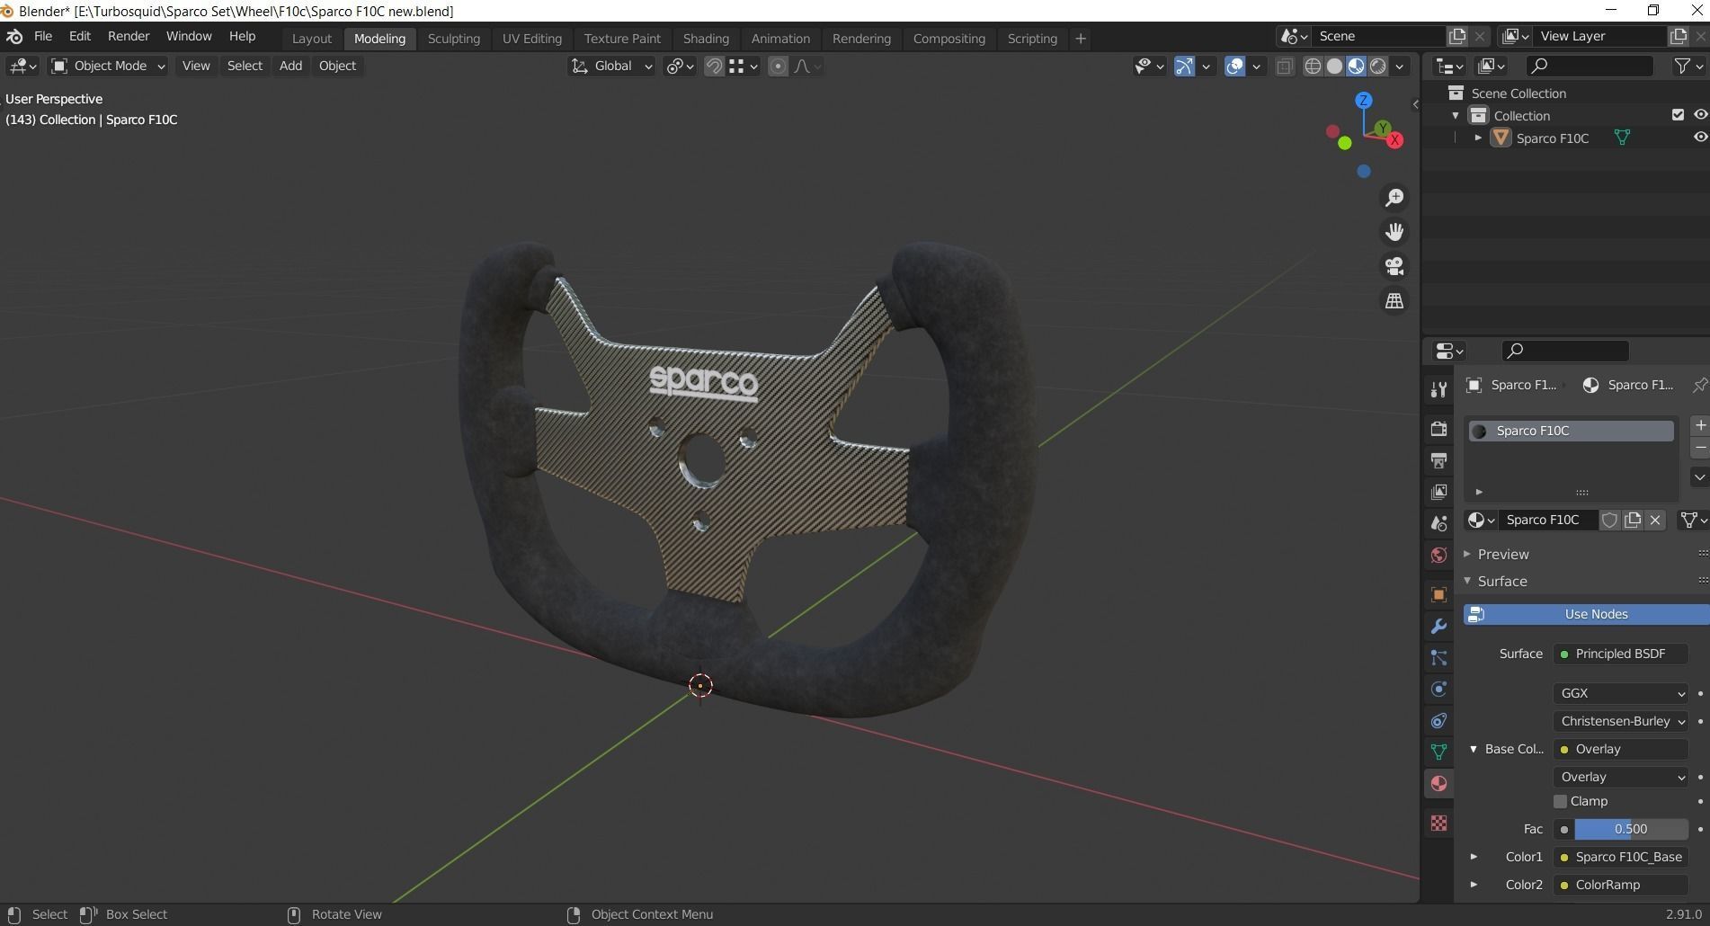Viewport: 1710px width, 926px height.
Task: Switch to the UV Editing workspace tab
Action: click(532, 39)
